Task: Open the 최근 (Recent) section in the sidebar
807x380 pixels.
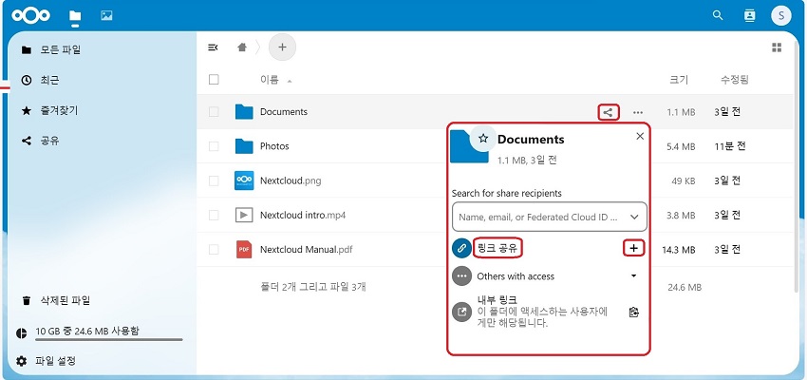Action: (49, 82)
